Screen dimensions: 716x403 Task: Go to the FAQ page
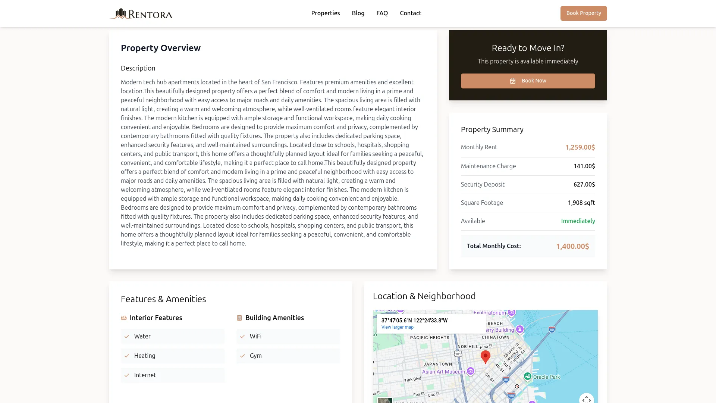coord(382,13)
